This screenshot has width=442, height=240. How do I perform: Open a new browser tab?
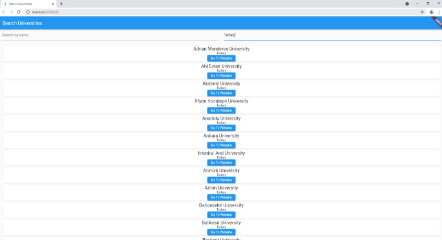(x=61, y=4)
